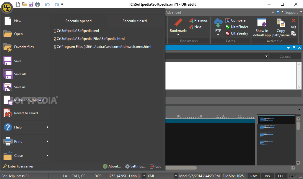303x179 pixels.
Task: Launch UltraFinder
Action: 237,27
